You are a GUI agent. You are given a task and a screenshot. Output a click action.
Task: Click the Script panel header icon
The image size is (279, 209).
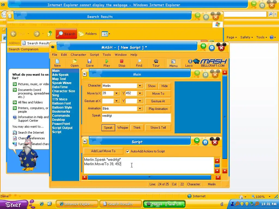[x=85, y=142]
